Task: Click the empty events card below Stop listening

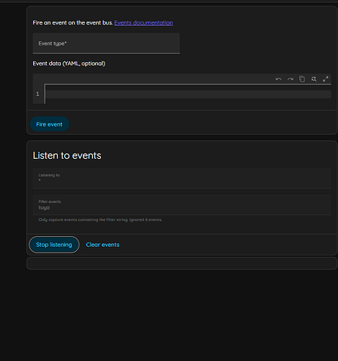Action: (x=182, y=264)
